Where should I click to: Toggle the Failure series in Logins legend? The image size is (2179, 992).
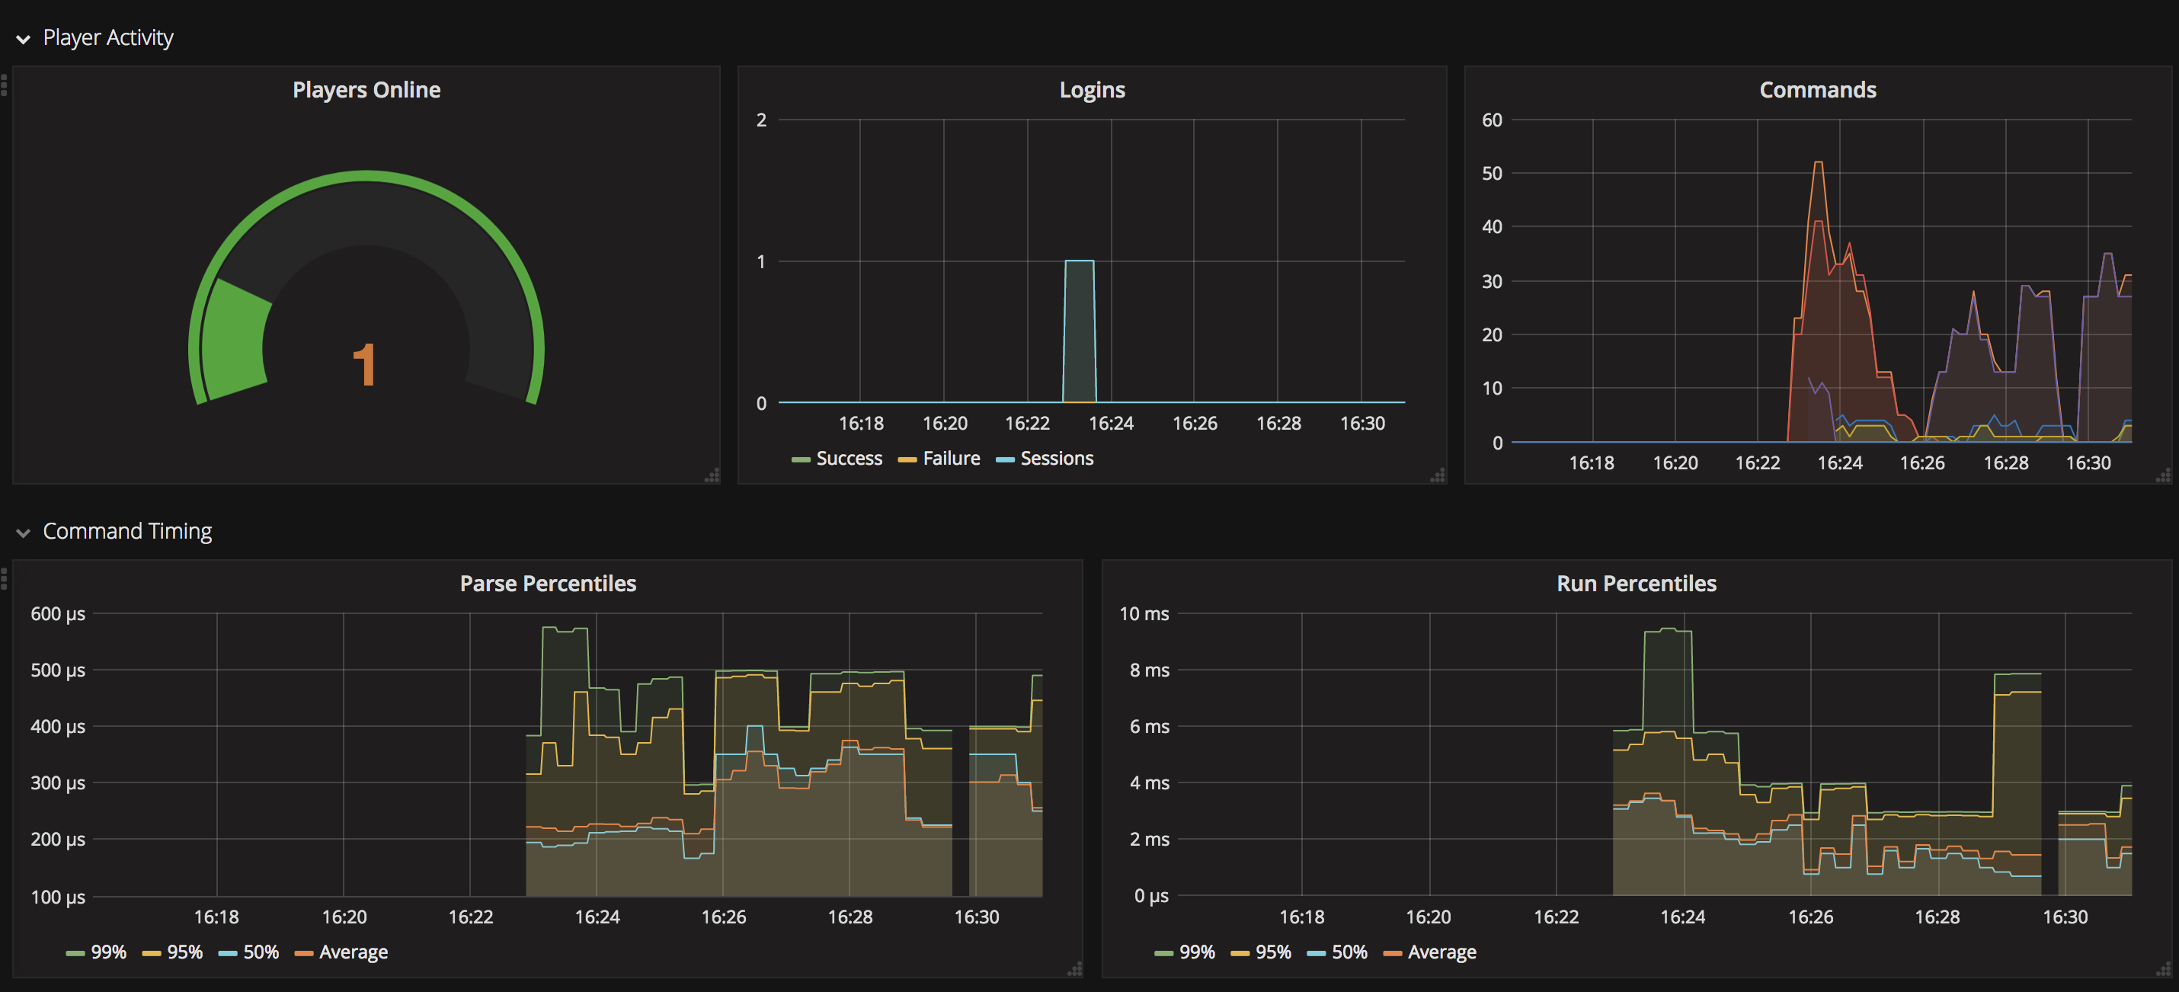coord(951,459)
